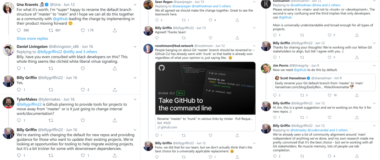Image resolution: width=380 pixels, height=160 pixels.
Task: Like Una Kravets' tweet with 1.7K likes
Action: (x=83, y=30)
